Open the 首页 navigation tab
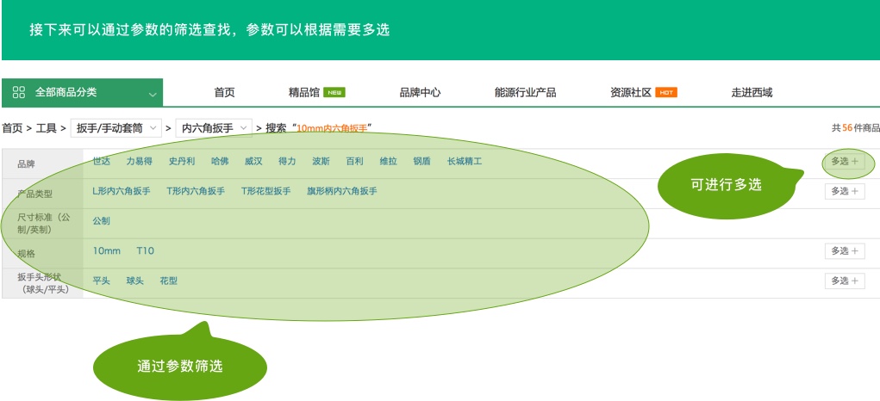This screenshot has width=880, height=401. tap(224, 93)
